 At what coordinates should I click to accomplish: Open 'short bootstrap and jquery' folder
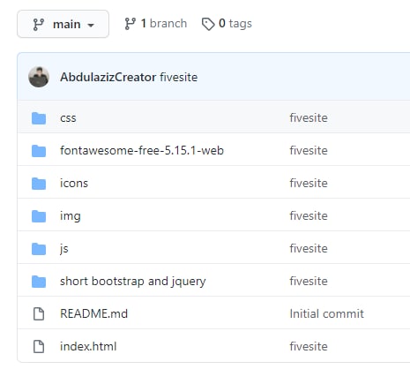[x=133, y=282]
